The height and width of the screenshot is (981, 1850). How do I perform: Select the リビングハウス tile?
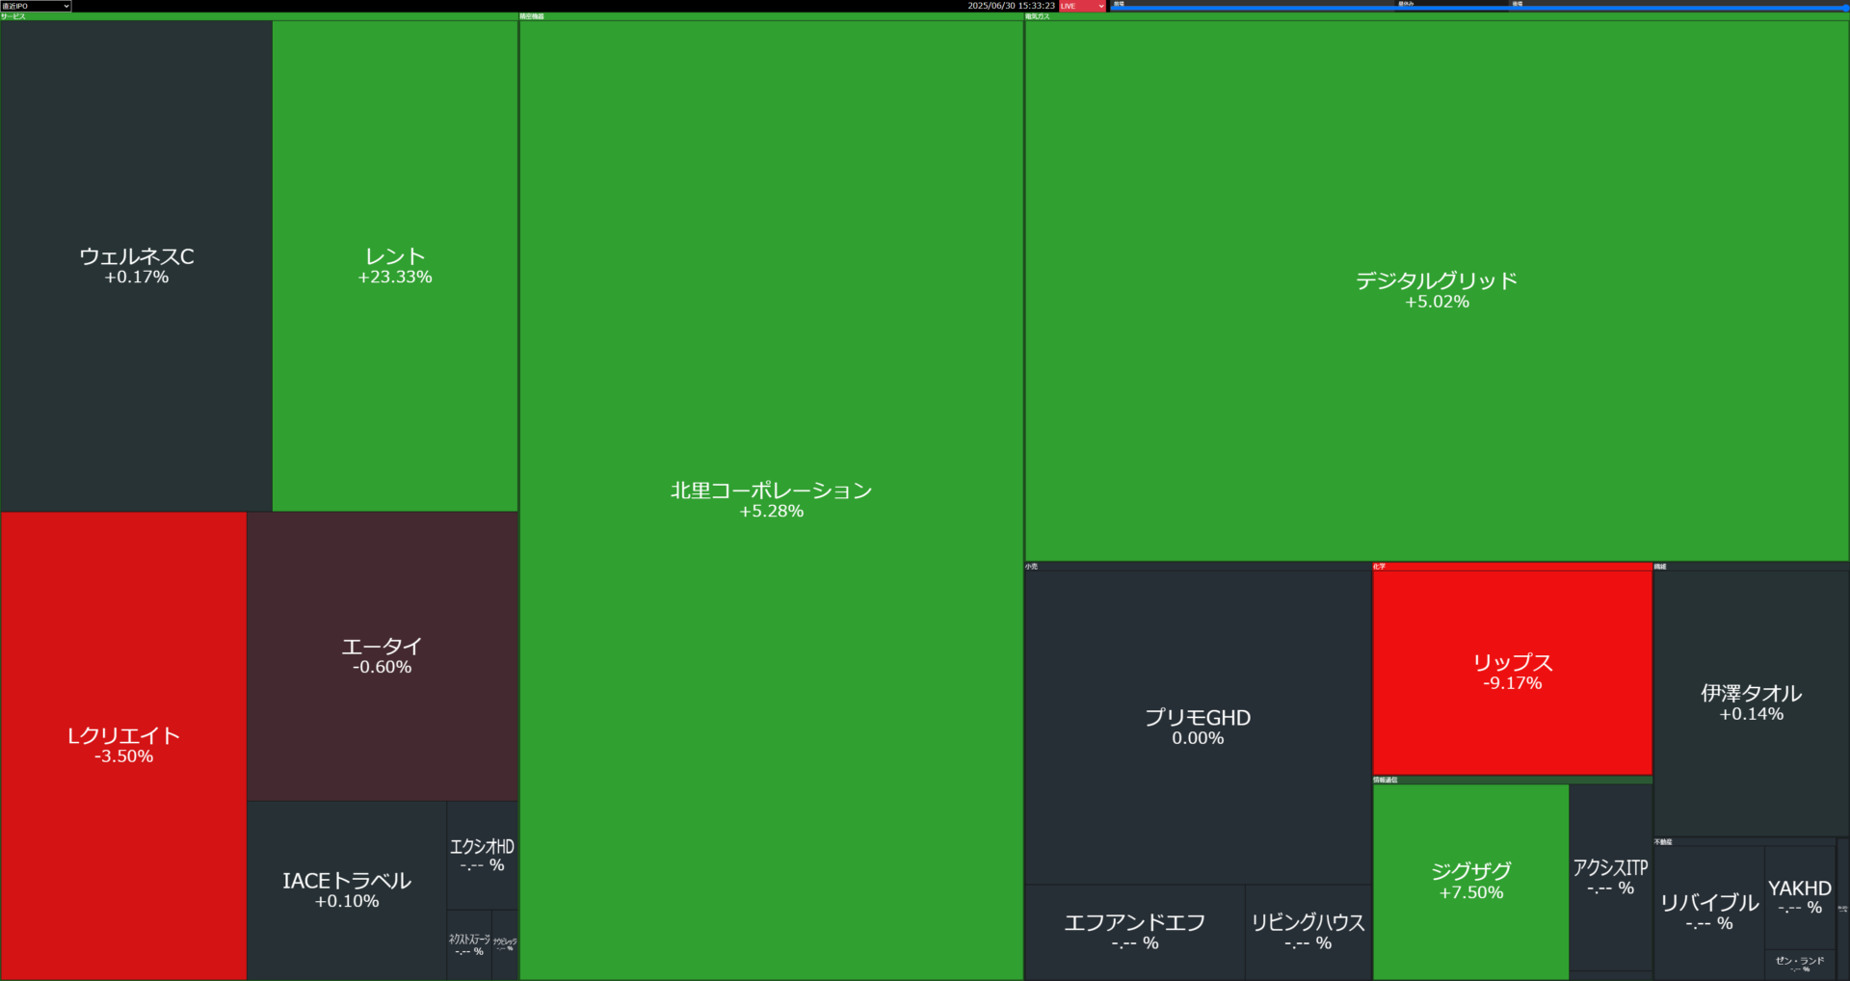pos(1308,933)
